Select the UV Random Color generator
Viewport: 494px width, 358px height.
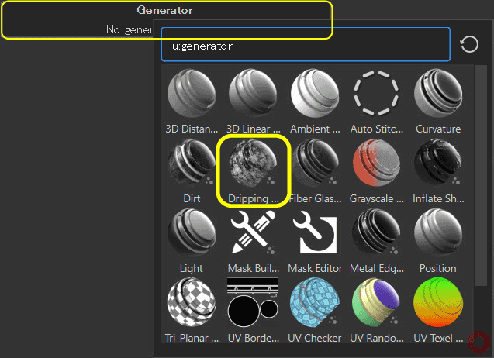376,310
